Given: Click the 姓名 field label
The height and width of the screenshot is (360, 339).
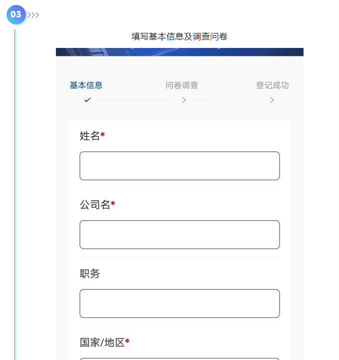Looking at the screenshot, I should (90, 136).
